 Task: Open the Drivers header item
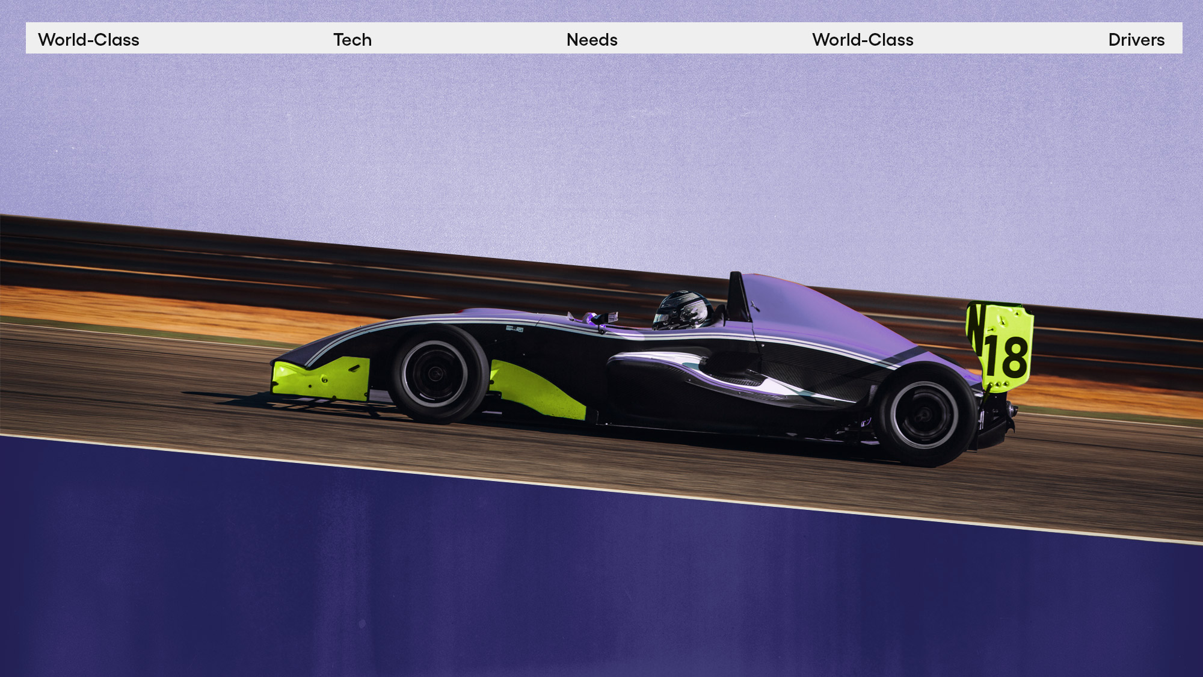[x=1136, y=40]
